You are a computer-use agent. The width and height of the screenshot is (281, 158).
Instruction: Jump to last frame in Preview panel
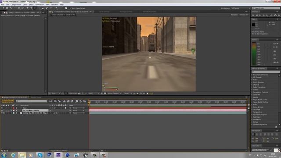[x=267, y=15]
